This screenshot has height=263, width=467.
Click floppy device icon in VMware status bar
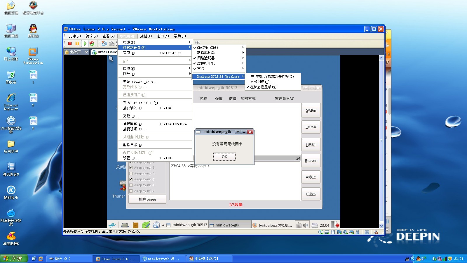(333, 232)
